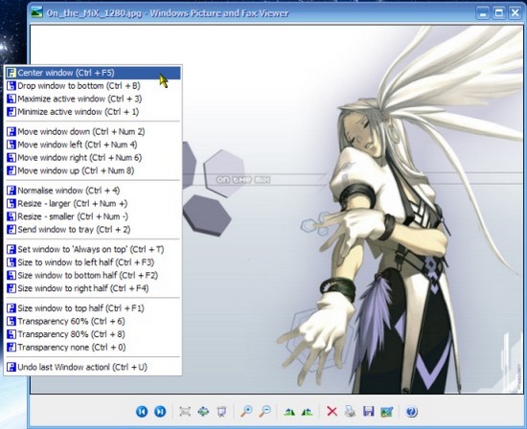Screen dimensions: 527x429
Task: Select Send window to tray
Action: [x=93, y=230]
